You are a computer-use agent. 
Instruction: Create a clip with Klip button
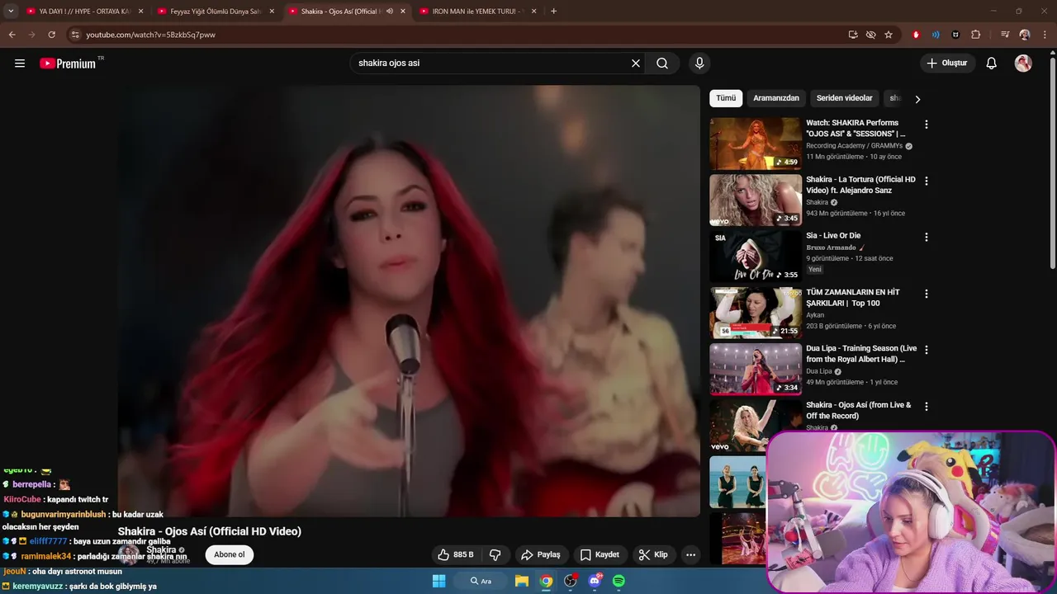click(653, 554)
